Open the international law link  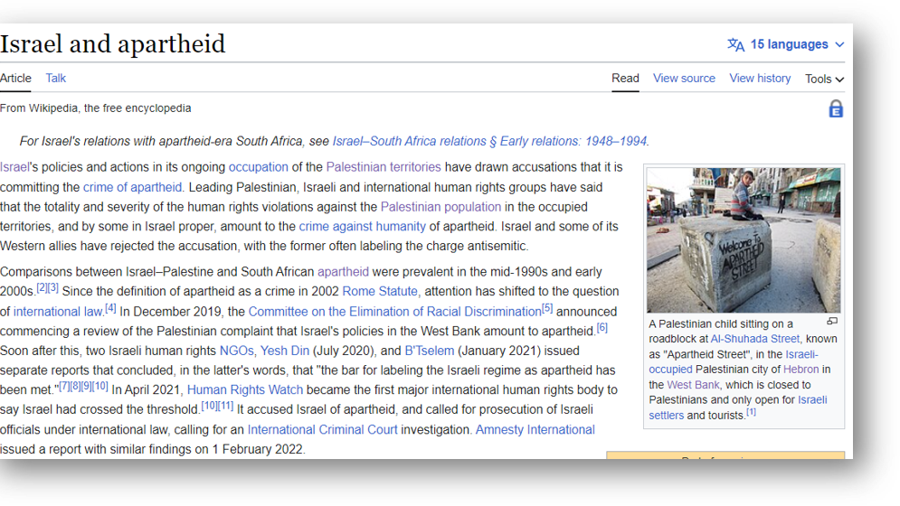(58, 312)
